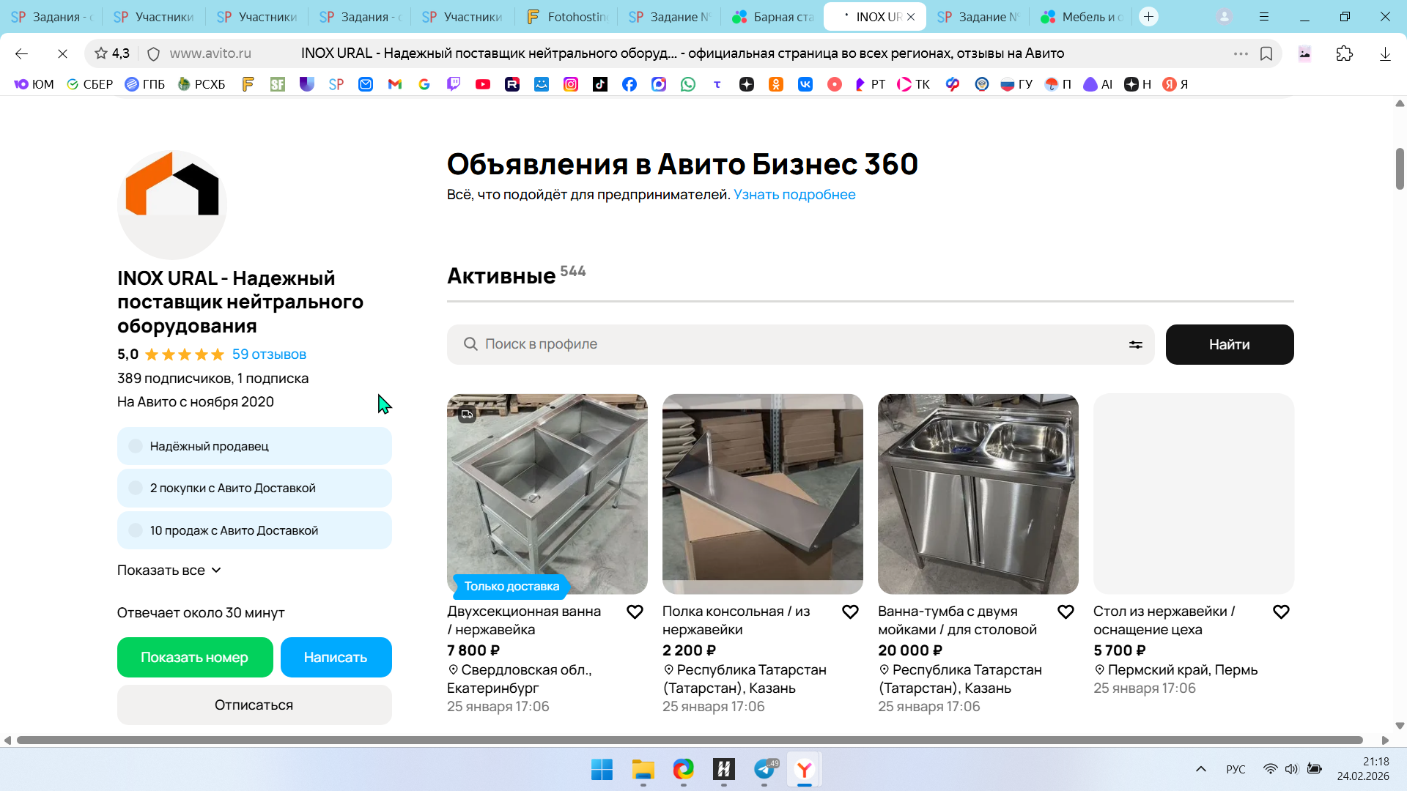This screenshot has width=1407, height=791.
Task: Open YouTube bookmark icon in bookmarks bar
Action: (x=482, y=84)
